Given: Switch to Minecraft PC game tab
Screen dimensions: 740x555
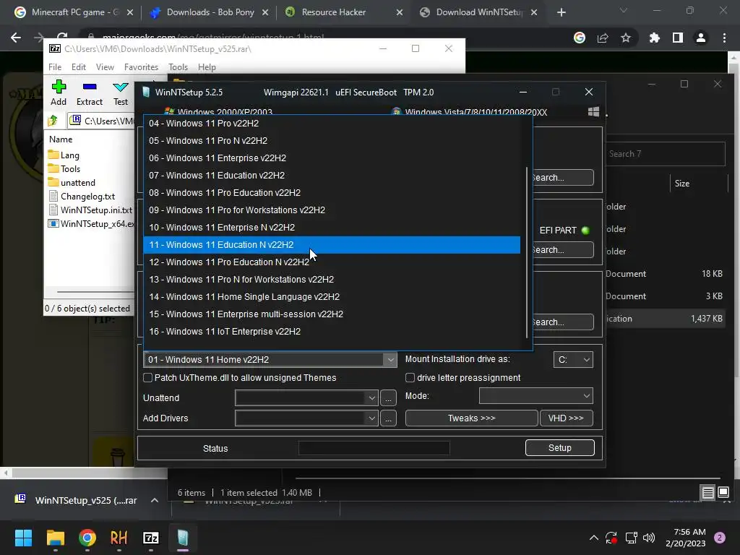Looking at the screenshot, I should tap(73, 12).
